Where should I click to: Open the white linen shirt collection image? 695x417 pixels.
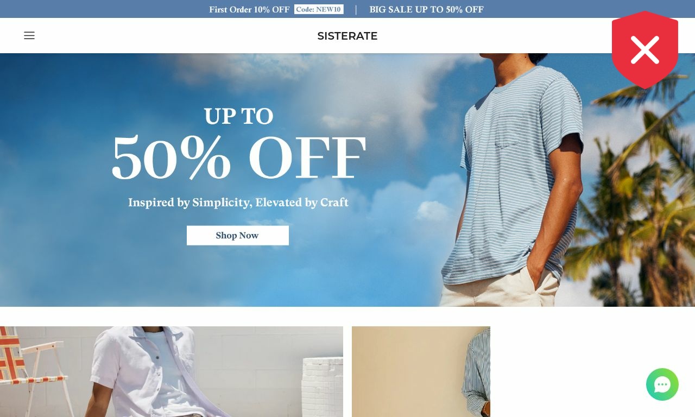pos(172,371)
